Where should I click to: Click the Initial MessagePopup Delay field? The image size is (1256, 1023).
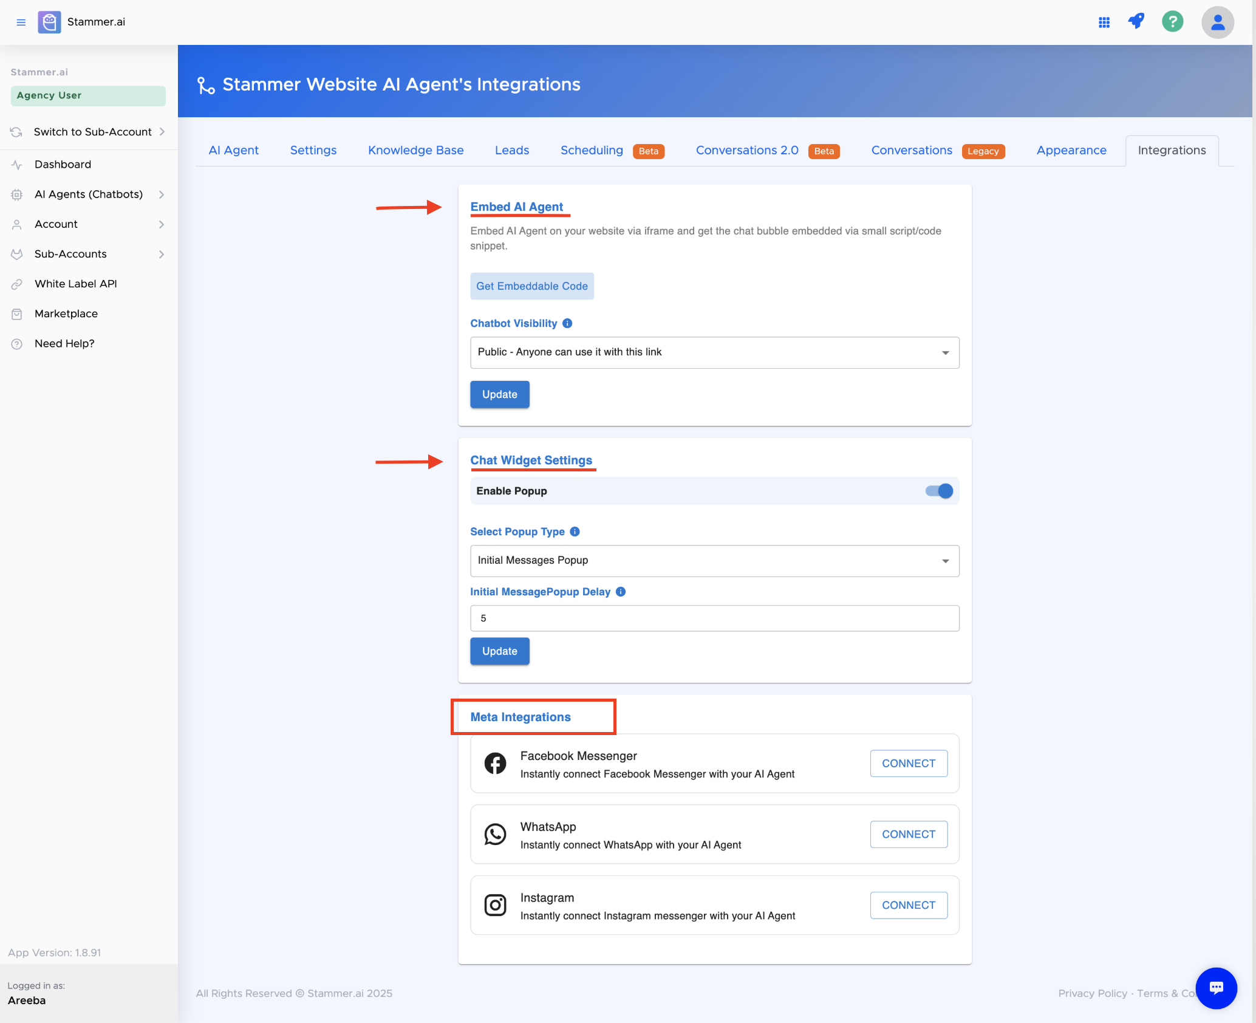click(715, 618)
